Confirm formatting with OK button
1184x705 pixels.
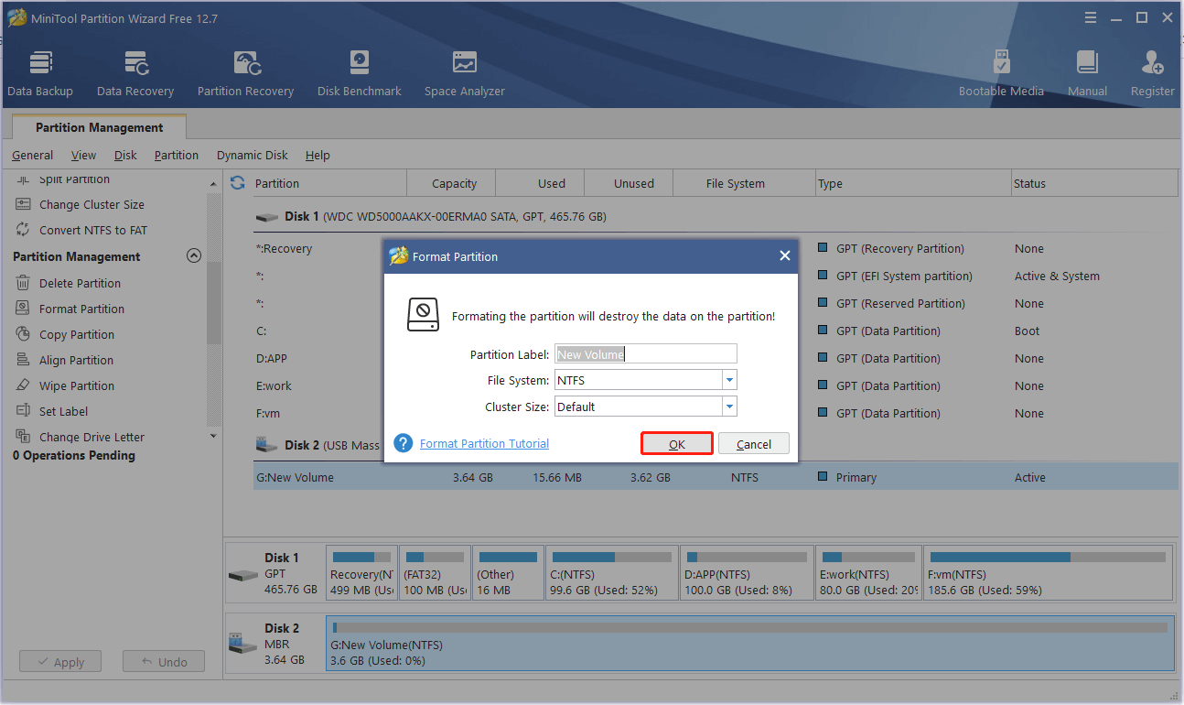pos(676,444)
